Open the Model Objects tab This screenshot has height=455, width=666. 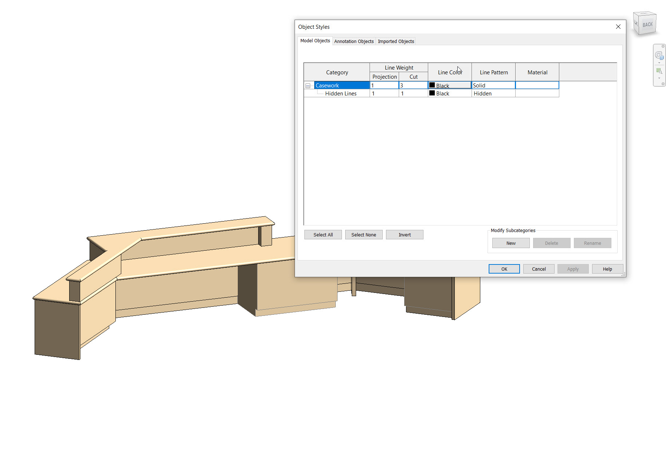[315, 41]
